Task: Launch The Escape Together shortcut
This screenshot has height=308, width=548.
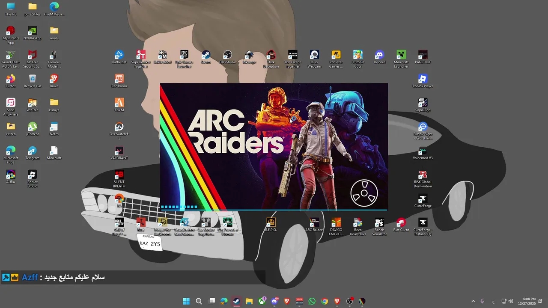Action: (x=293, y=59)
